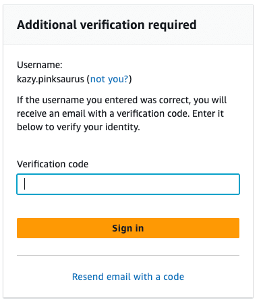Resend email with a code
Screen dimensions: 263x303
coord(128,277)
